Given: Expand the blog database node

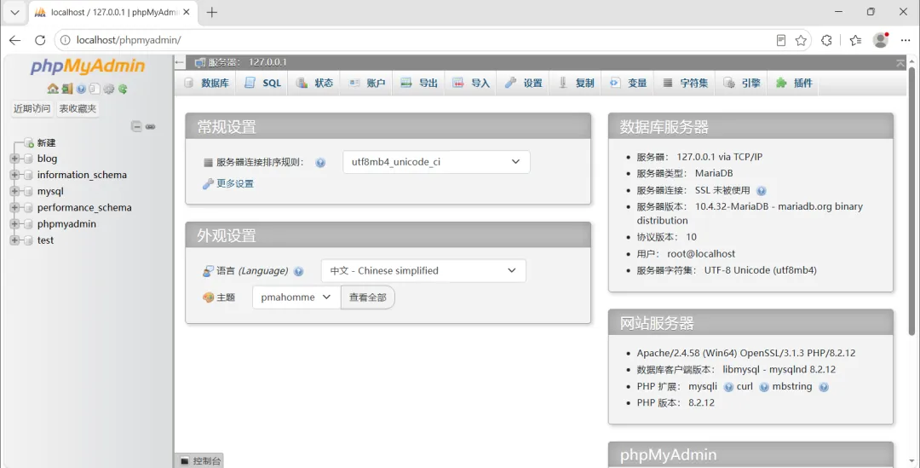Looking at the screenshot, I should point(14,159).
